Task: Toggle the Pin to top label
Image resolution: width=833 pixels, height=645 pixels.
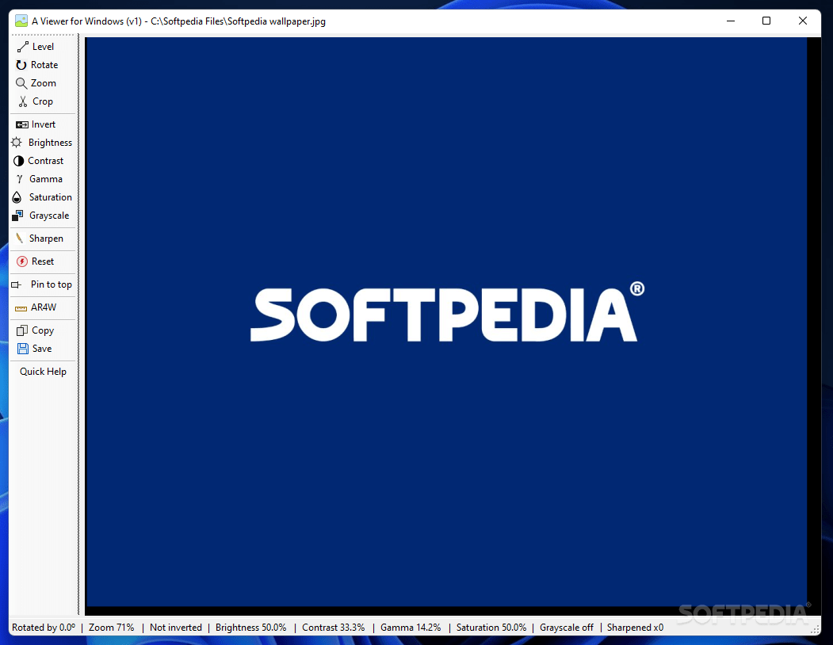Action: [x=51, y=284]
